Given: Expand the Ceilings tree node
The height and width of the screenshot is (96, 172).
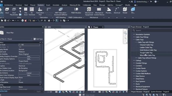Looking at the screenshot, I should pyautogui.click(x=134, y=61).
